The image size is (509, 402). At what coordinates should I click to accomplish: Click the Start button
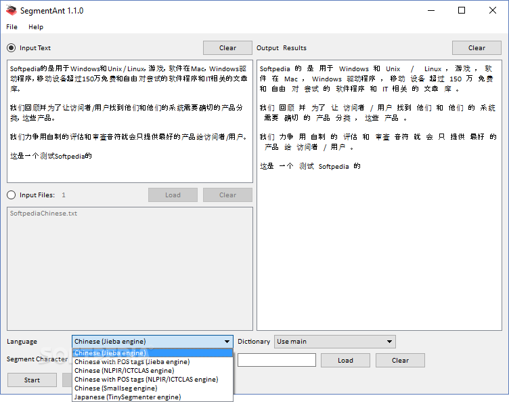pyautogui.click(x=32, y=380)
